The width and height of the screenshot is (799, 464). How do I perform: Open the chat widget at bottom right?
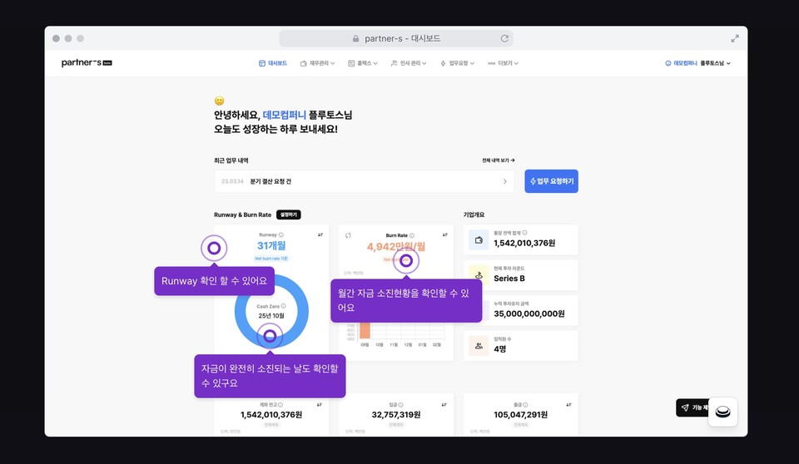722,412
